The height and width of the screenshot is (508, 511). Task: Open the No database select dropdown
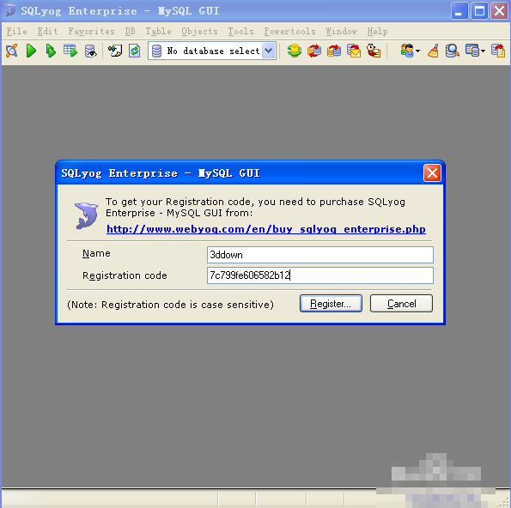click(x=269, y=51)
